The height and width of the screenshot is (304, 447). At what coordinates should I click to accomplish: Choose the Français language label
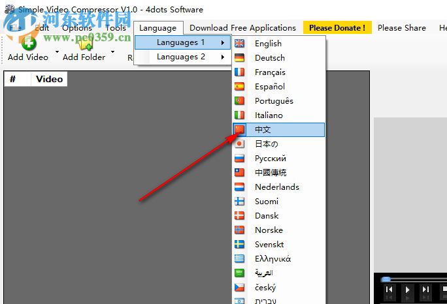[270, 72]
